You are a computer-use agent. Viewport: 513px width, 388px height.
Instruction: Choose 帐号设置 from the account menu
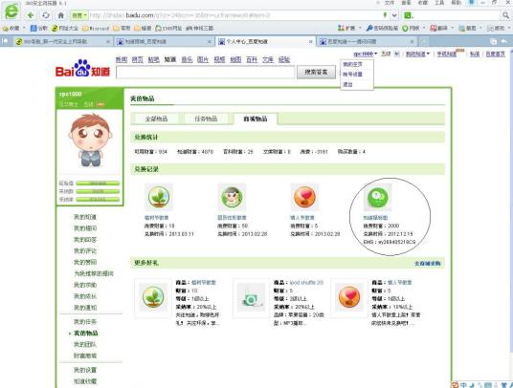pos(352,75)
